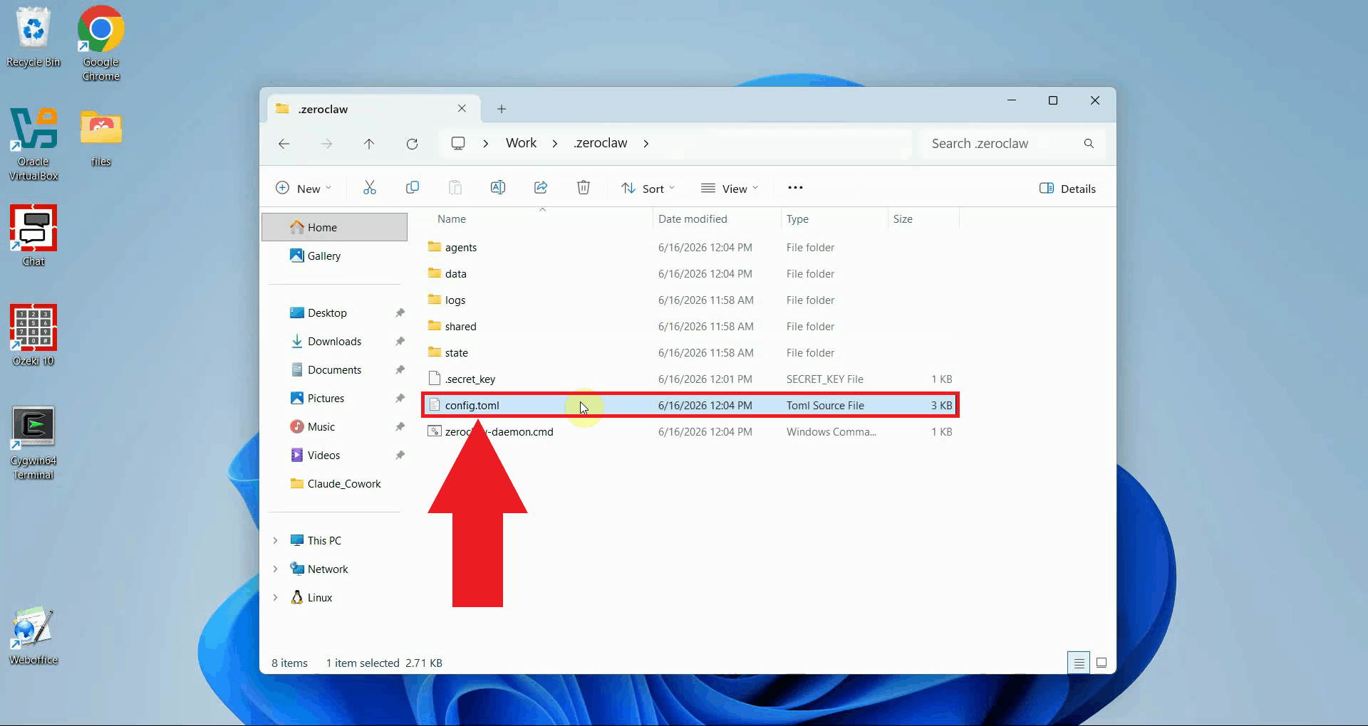
Task: Click chevron between Work and .zeroclaw
Action: (x=554, y=144)
